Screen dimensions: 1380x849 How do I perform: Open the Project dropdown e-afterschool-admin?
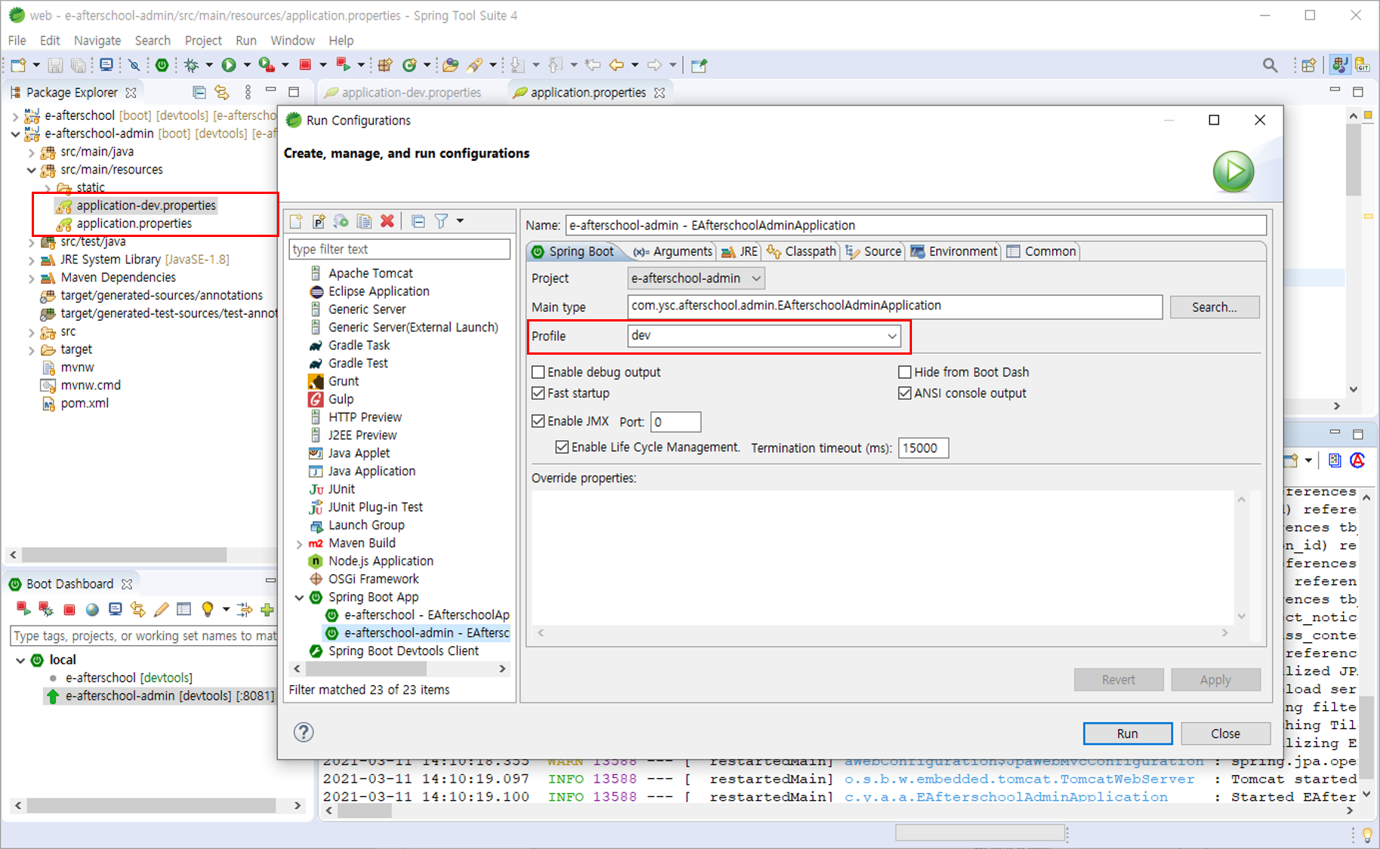click(696, 278)
